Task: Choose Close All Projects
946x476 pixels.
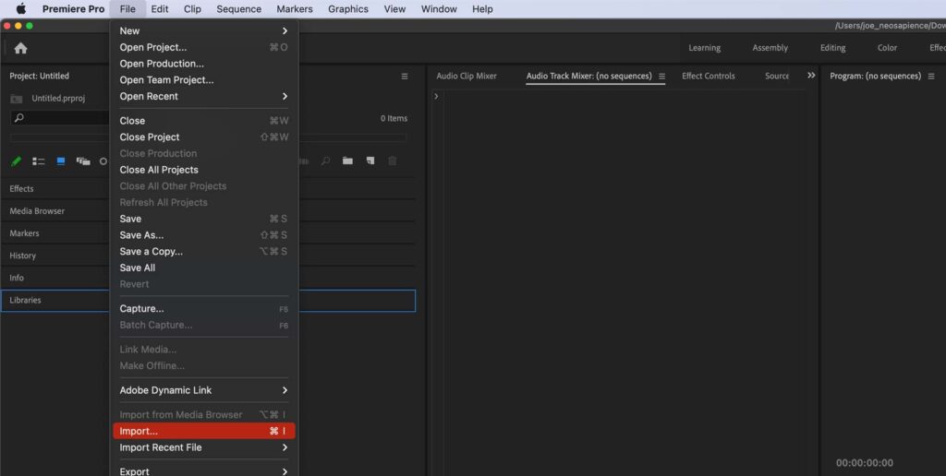Action: 204,170
